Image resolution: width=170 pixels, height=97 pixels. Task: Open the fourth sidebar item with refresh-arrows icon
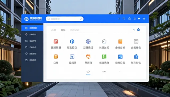[x=32, y=47]
